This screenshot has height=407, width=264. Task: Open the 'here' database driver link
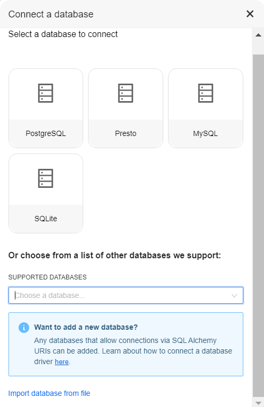[x=61, y=361]
